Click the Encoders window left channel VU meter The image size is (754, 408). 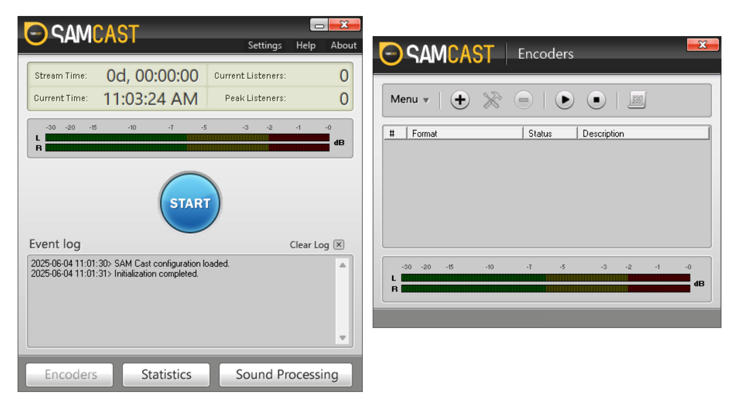546,278
